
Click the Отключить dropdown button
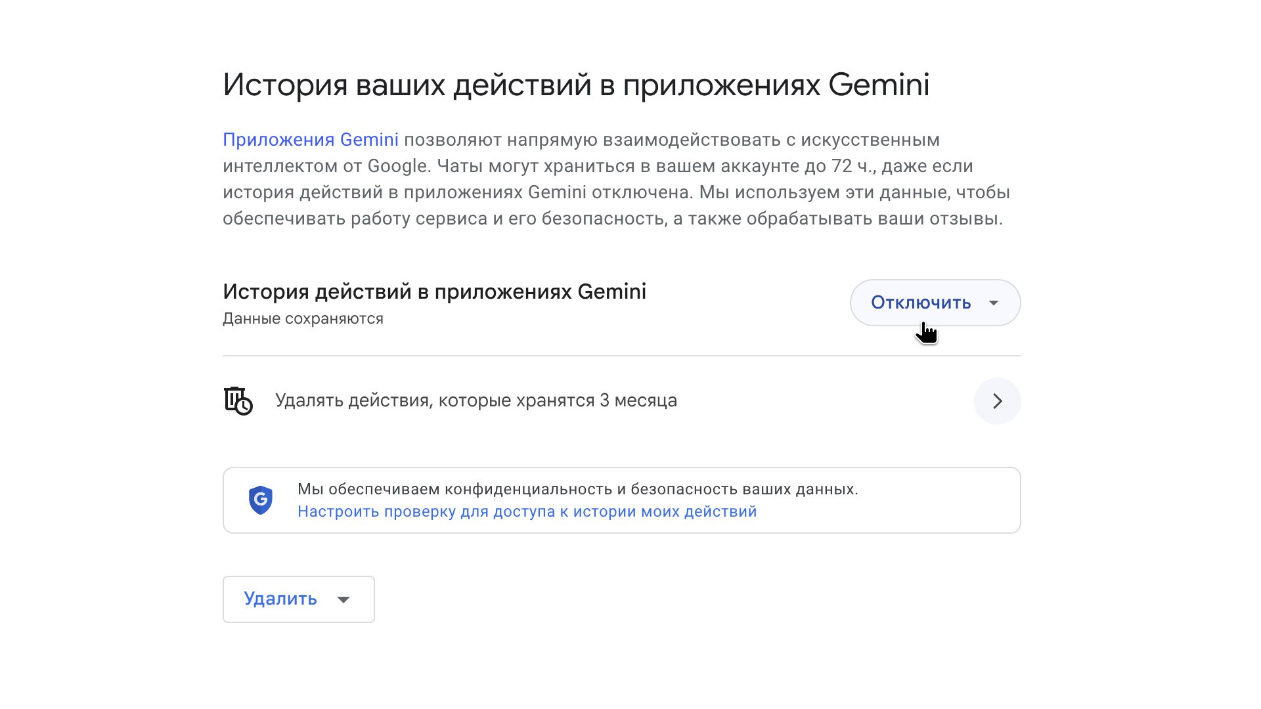(935, 303)
